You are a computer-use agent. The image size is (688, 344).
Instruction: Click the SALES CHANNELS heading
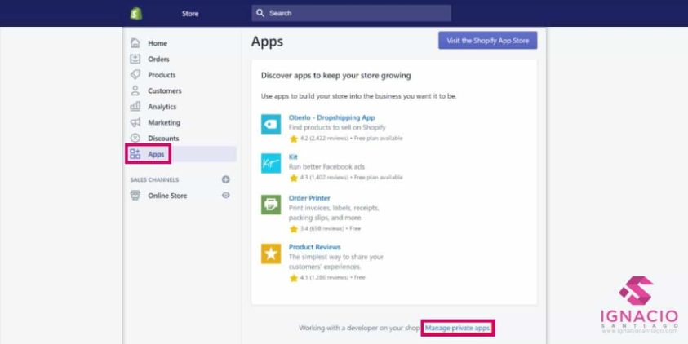154,179
